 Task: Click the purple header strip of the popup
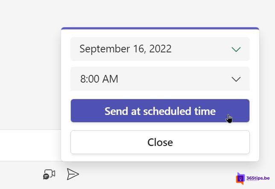click(x=160, y=29)
